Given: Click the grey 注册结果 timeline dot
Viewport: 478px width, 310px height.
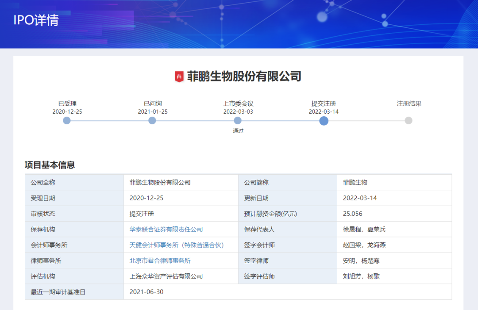Looking at the screenshot, I should coord(409,121).
